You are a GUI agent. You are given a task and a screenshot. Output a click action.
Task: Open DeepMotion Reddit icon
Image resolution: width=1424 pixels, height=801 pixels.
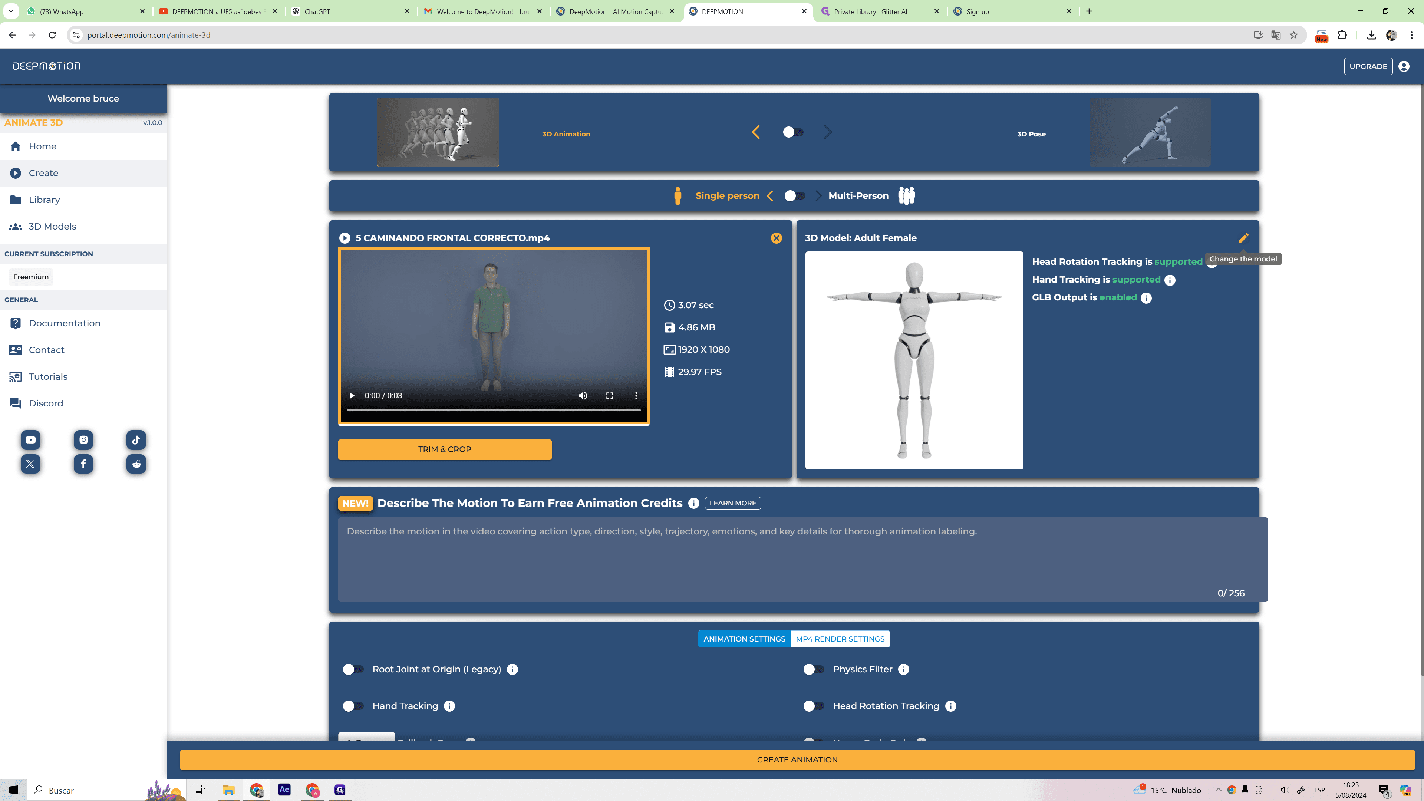136,464
